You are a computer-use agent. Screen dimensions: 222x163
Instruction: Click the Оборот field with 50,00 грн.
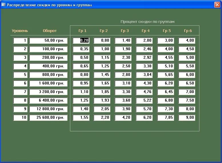tap(48, 41)
